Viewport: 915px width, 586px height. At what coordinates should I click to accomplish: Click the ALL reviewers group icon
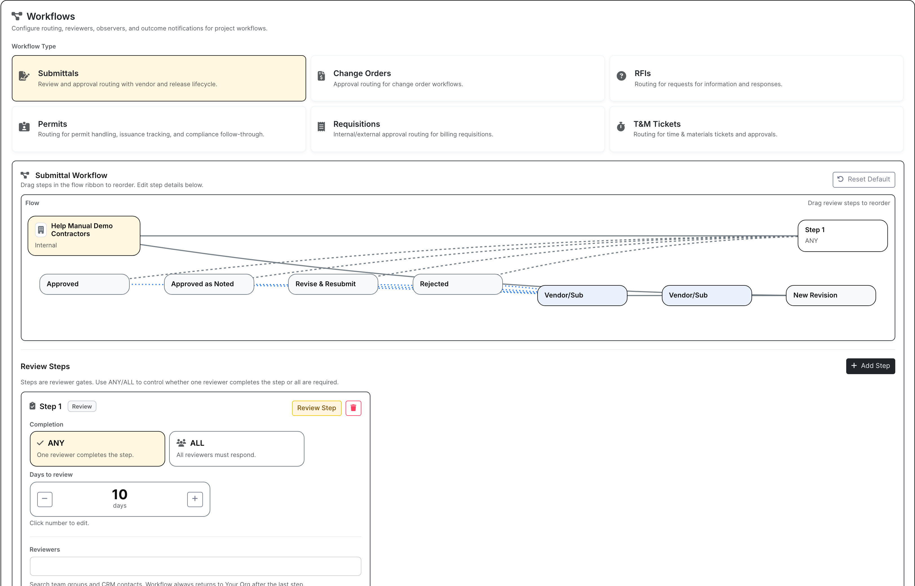click(181, 443)
